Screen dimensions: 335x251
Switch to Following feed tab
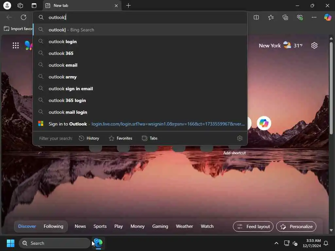53,226
